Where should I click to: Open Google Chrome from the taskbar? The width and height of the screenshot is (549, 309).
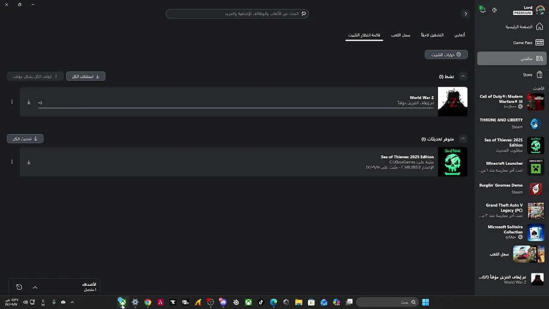coord(148,302)
